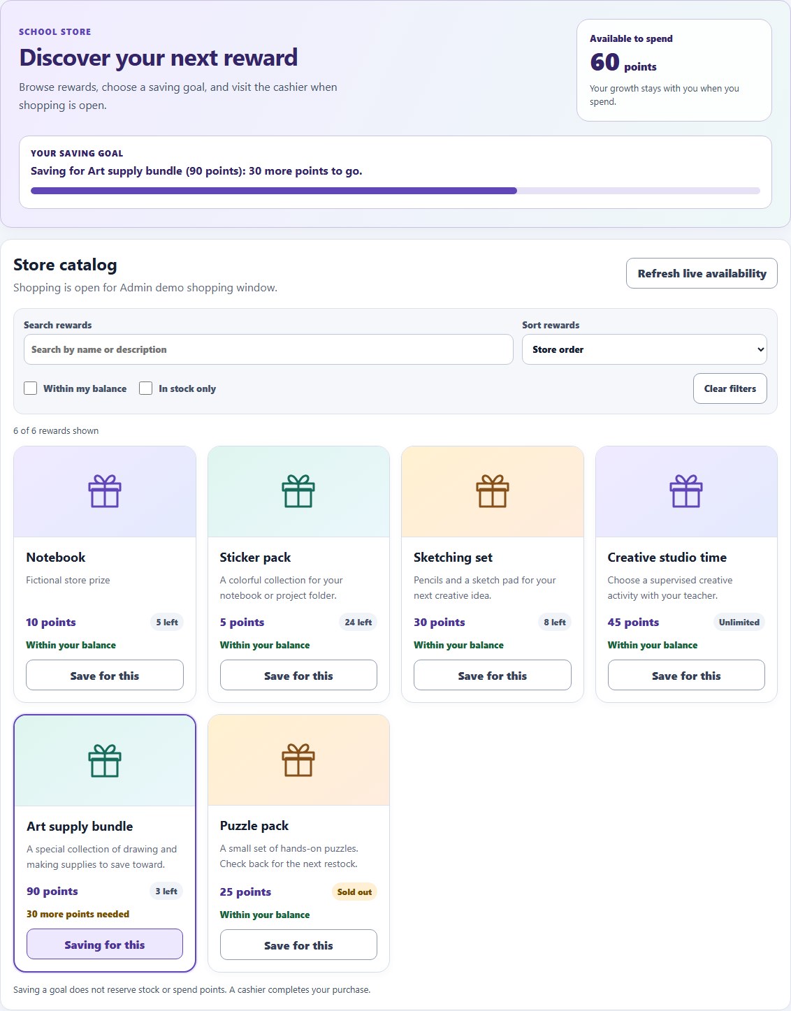Click the Puzzle pack gift icon
Screen dimensions: 791x1011
(298, 760)
